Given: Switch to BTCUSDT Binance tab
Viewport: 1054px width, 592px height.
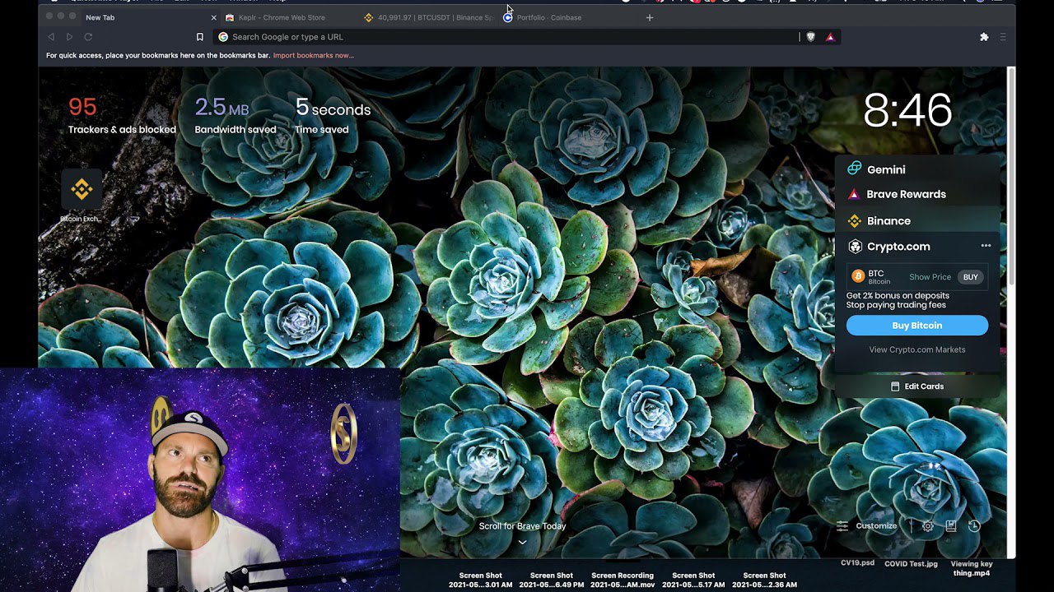Looking at the screenshot, I should (429, 17).
